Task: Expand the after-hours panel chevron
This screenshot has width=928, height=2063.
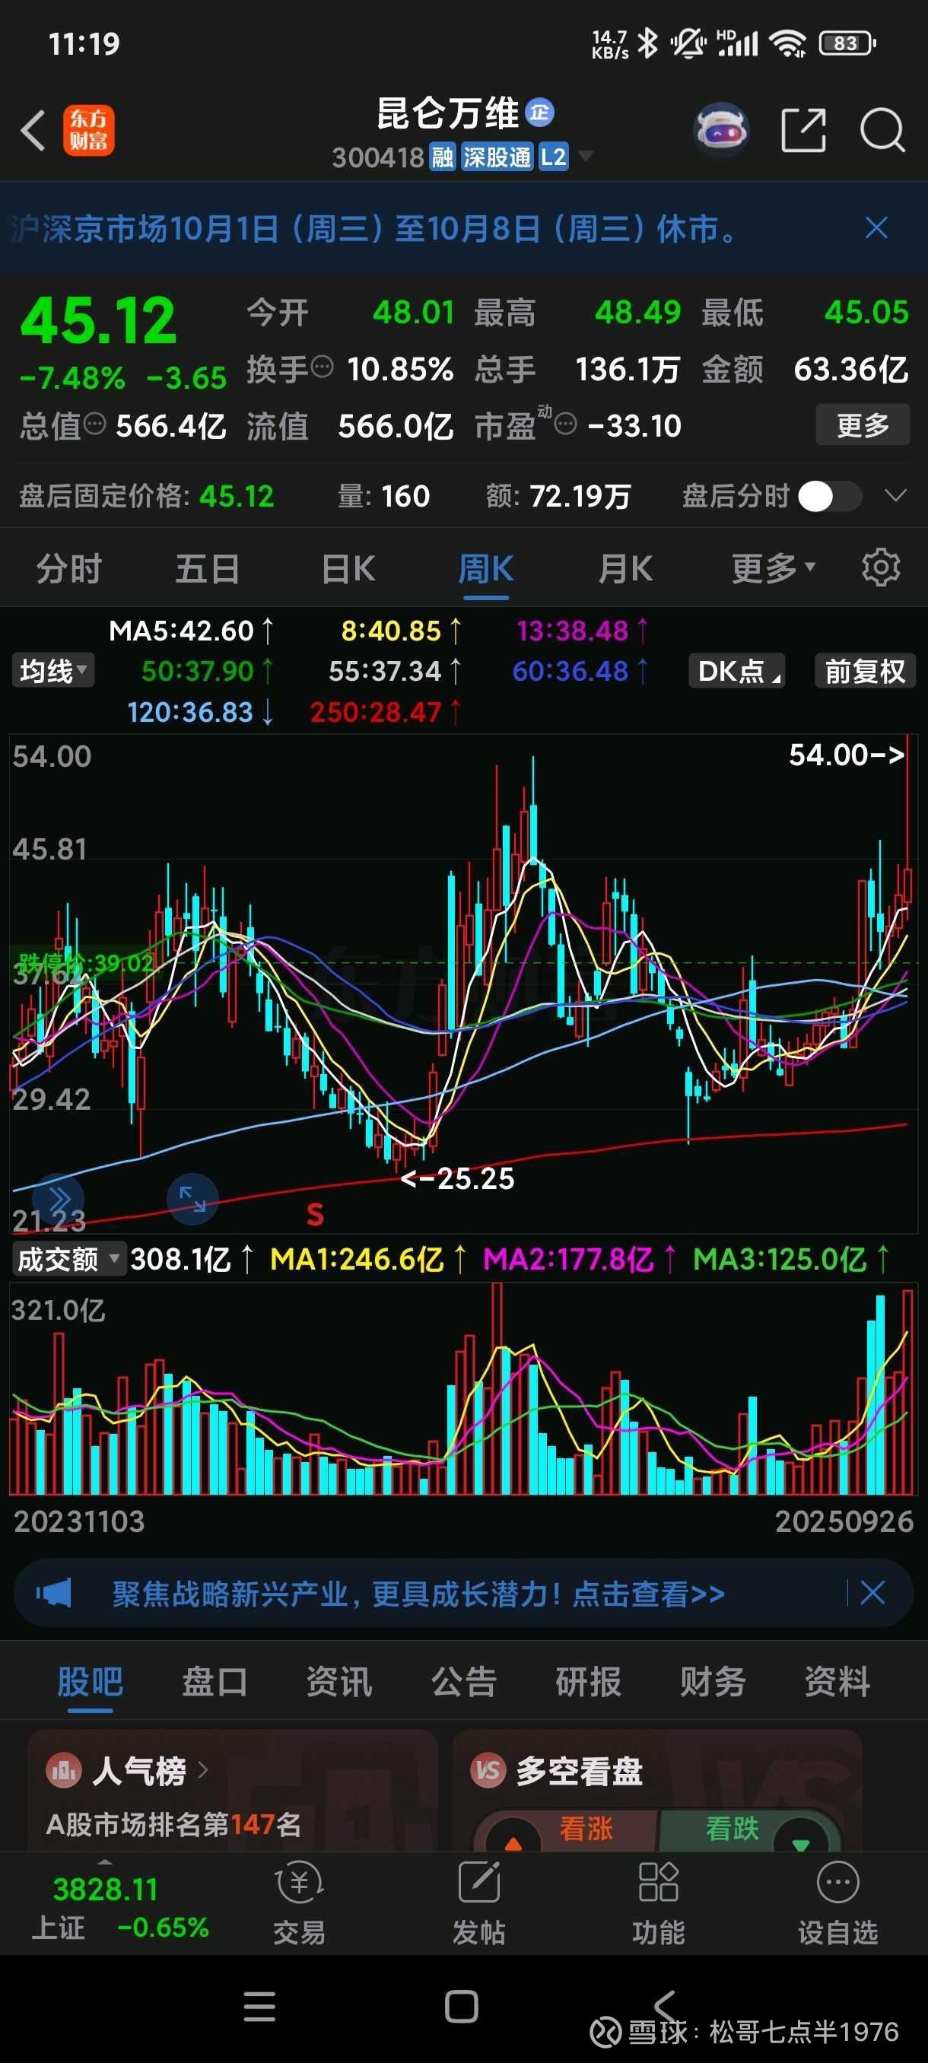Action: pos(896,496)
